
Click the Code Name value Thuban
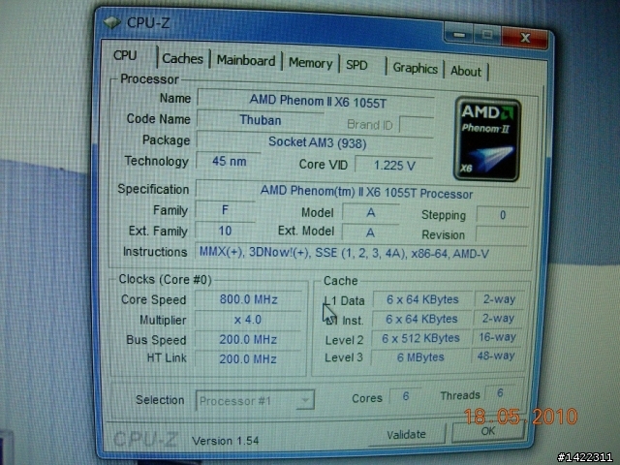(261, 120)
